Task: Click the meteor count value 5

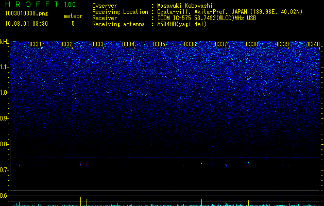Action: click(x=73, y=24)
